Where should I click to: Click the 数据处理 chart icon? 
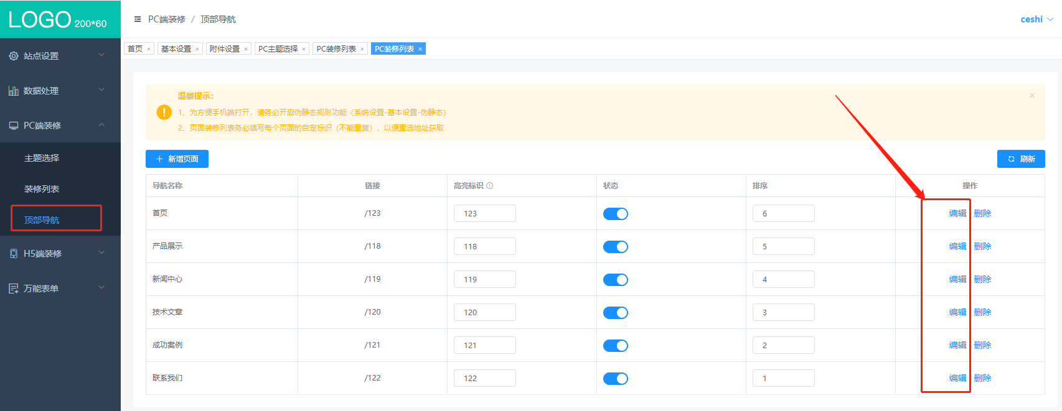(14, 91)
